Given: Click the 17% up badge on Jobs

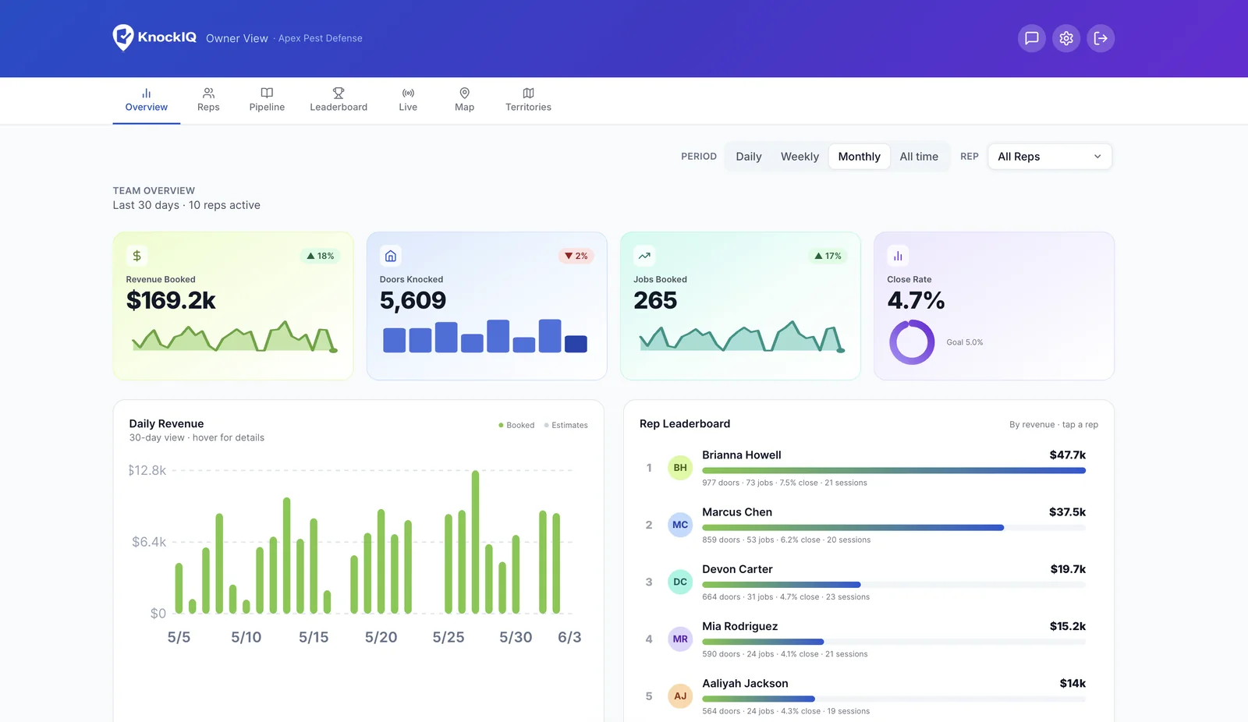Looking at the screenshot, I should [828, 256].
